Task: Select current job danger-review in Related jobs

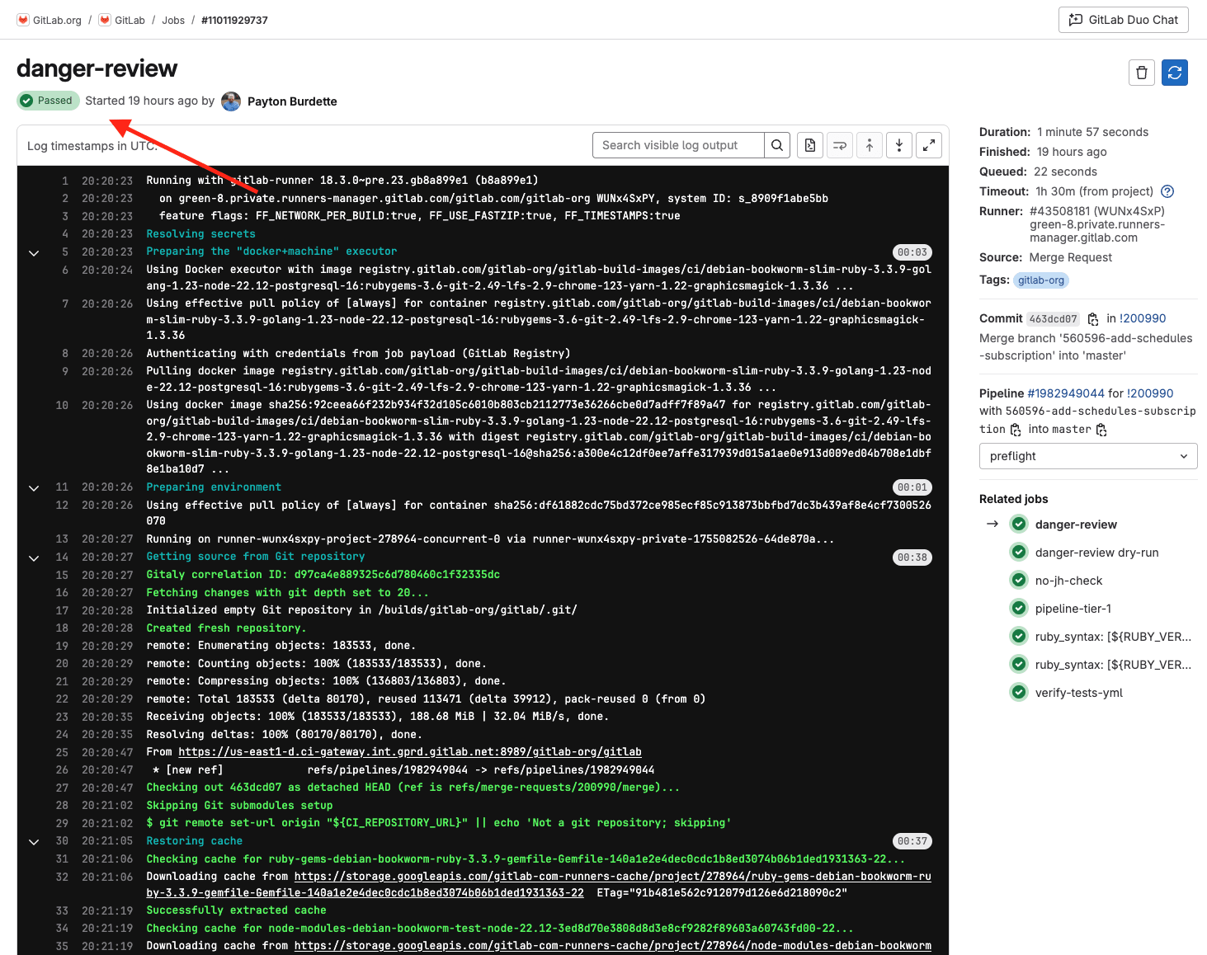Action: point(1076,525)
